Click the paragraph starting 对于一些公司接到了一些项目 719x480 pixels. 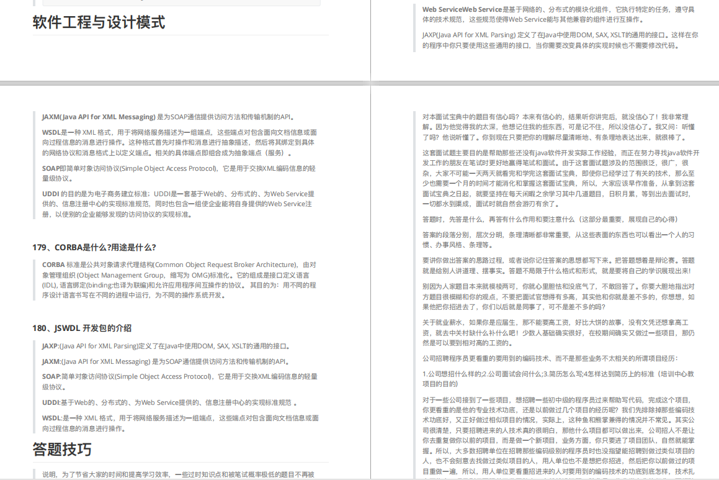click(558, 436)
